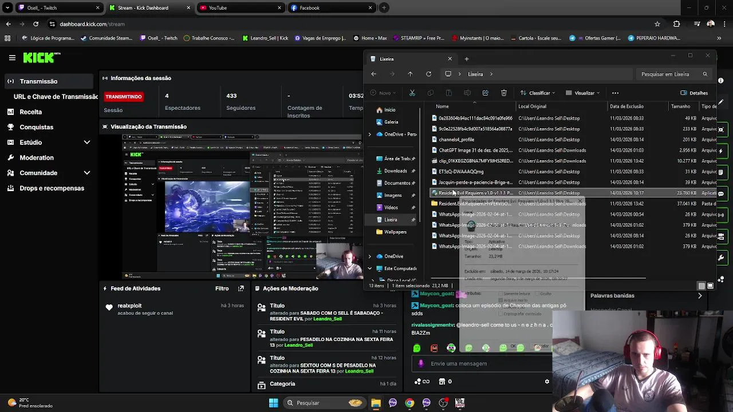Image resolution: width=733 pixels, height=412 pixels.
Task: Open URL e Chave de Transmissão
Action: pyautogui.click(x=56, y=97)
